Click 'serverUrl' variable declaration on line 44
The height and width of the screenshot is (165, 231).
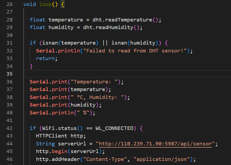click(x=72, y=144)
